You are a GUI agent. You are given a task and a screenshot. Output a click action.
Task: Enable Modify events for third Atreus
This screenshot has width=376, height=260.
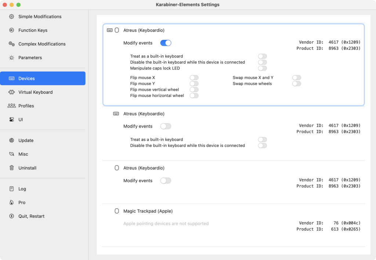tap(166, 181)
